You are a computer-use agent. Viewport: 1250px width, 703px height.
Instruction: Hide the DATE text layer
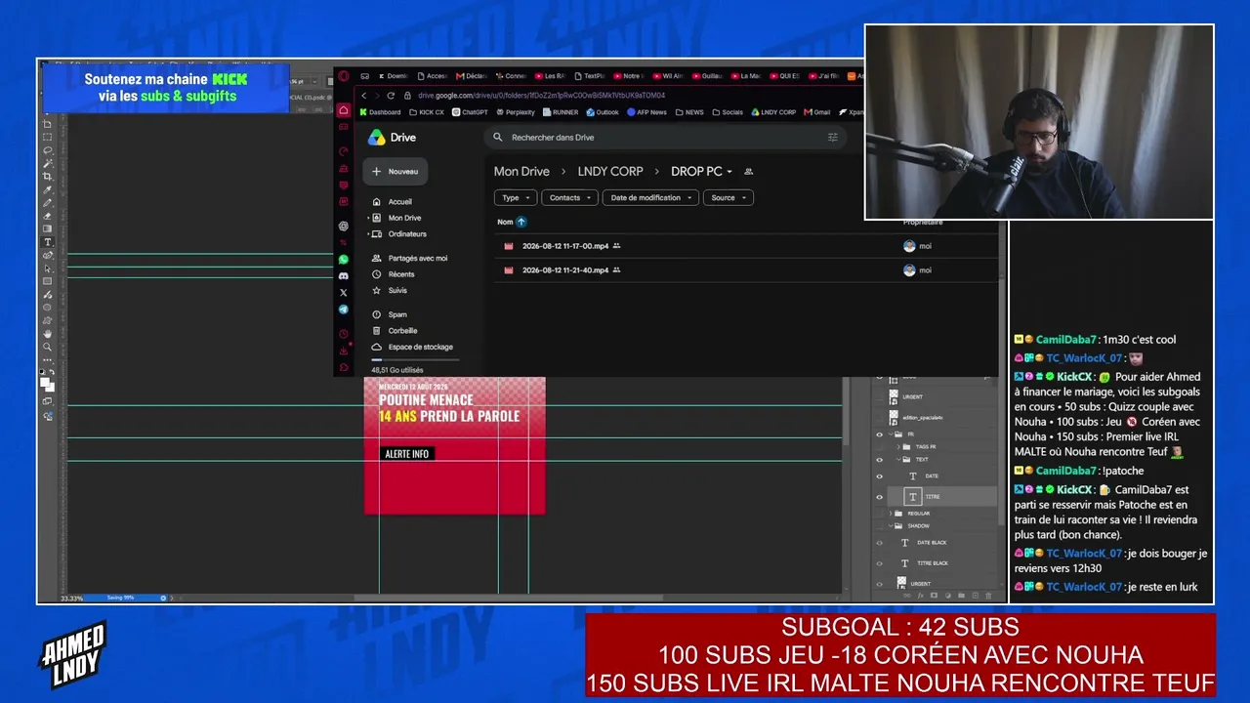879,476
